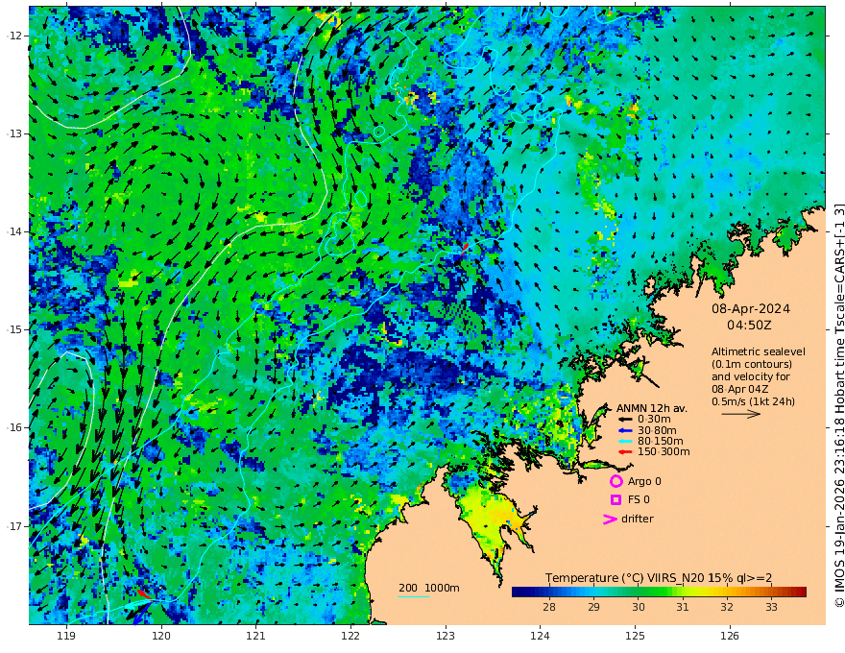Click the magenta drifter arrowhead symbol
Screen dimensions: 845x653
point(610,519)
